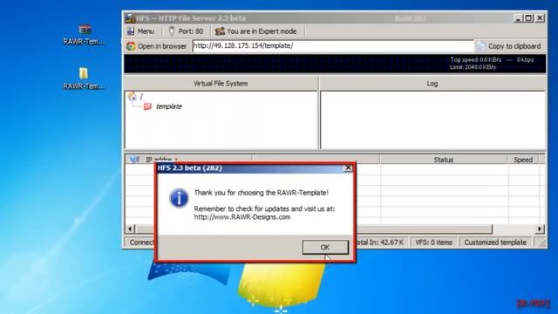558x314 pixels.
Task: Select the template folder in file tree
Action: coord(168,106)
